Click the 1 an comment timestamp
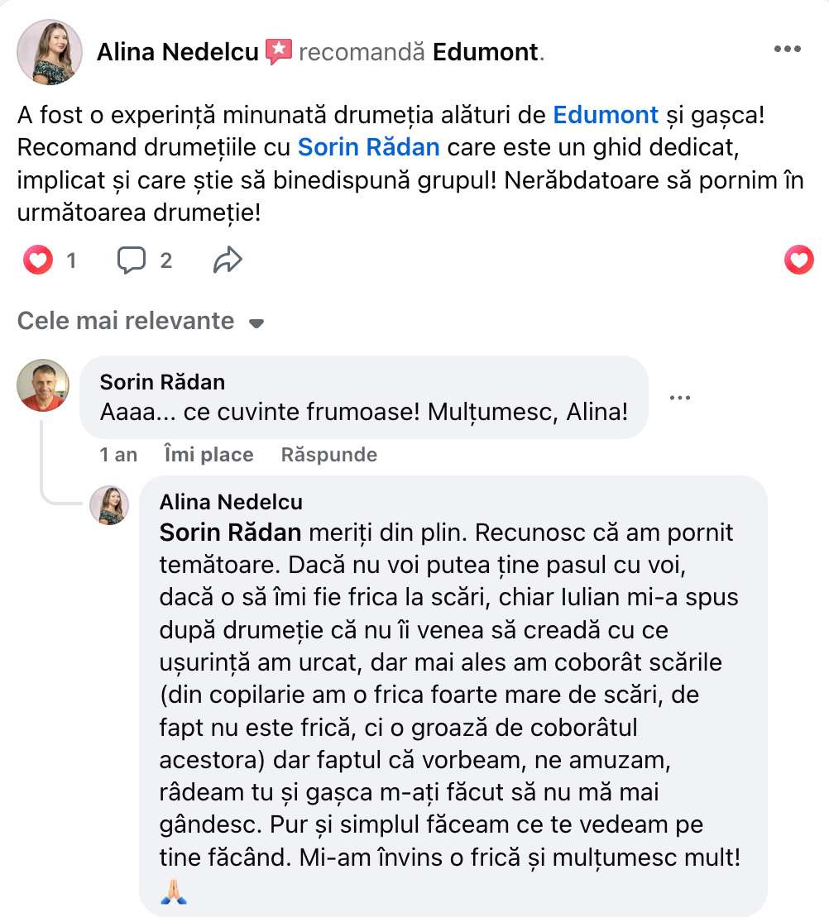The height and width of the screenshot is (922, 829). (118, 454)
